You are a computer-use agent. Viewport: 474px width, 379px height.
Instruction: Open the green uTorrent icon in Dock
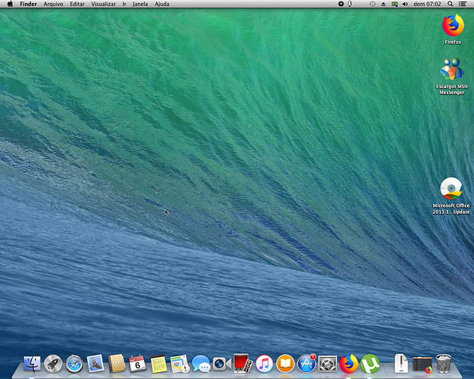[x=369, y=364]
